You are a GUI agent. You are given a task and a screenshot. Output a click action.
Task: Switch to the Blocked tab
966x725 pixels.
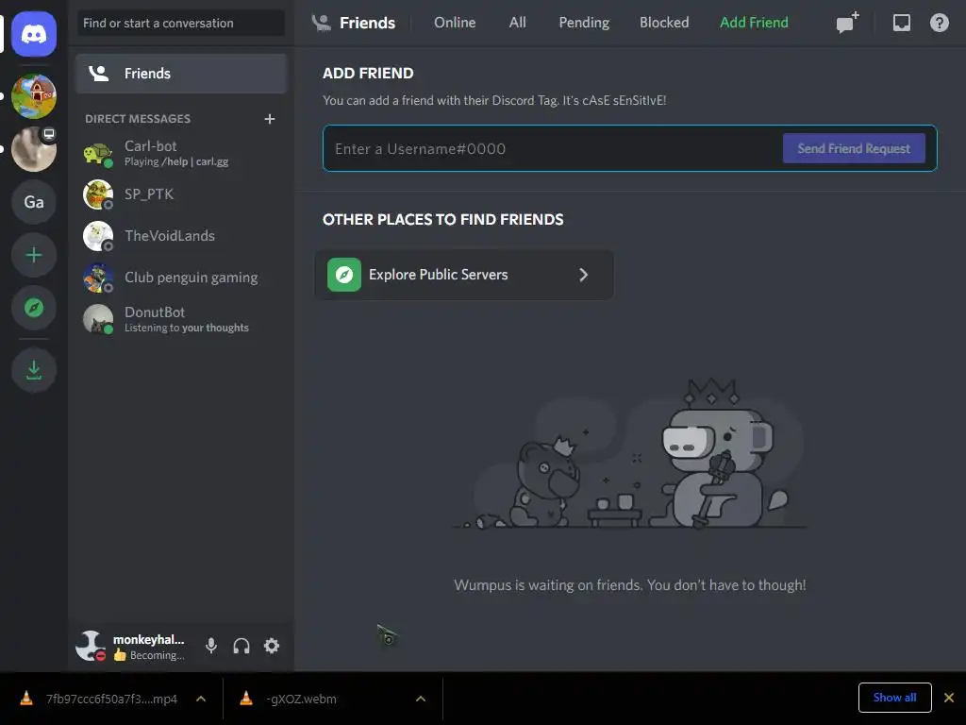pyautogui.click(x=664, y=23)
